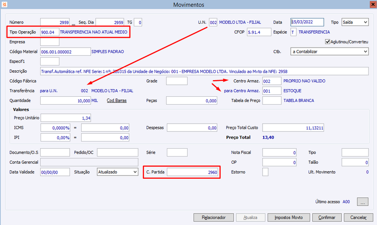Click the C. Partida field 2960
The image size is (377, 225).
192,172
